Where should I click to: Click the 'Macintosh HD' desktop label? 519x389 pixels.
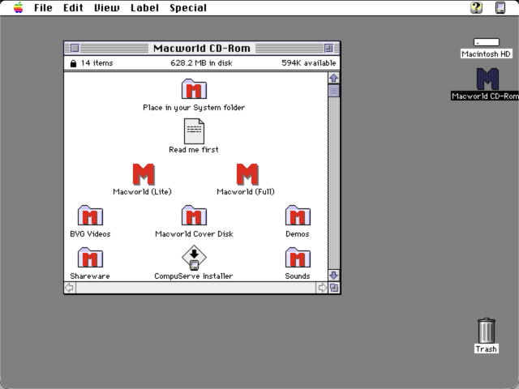pyautogui.click(x=487, y=54)
